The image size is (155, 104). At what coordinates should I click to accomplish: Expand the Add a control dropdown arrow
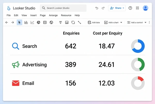[145, 22]
